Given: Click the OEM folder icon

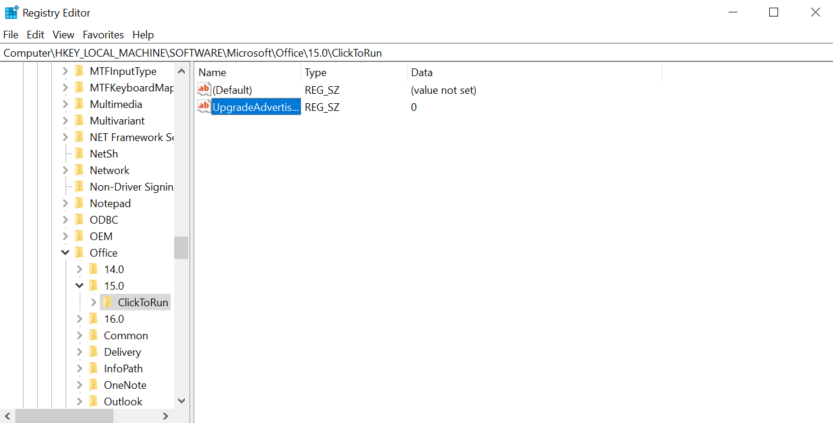Looking at the screenshot, I should tap(79, 237).
